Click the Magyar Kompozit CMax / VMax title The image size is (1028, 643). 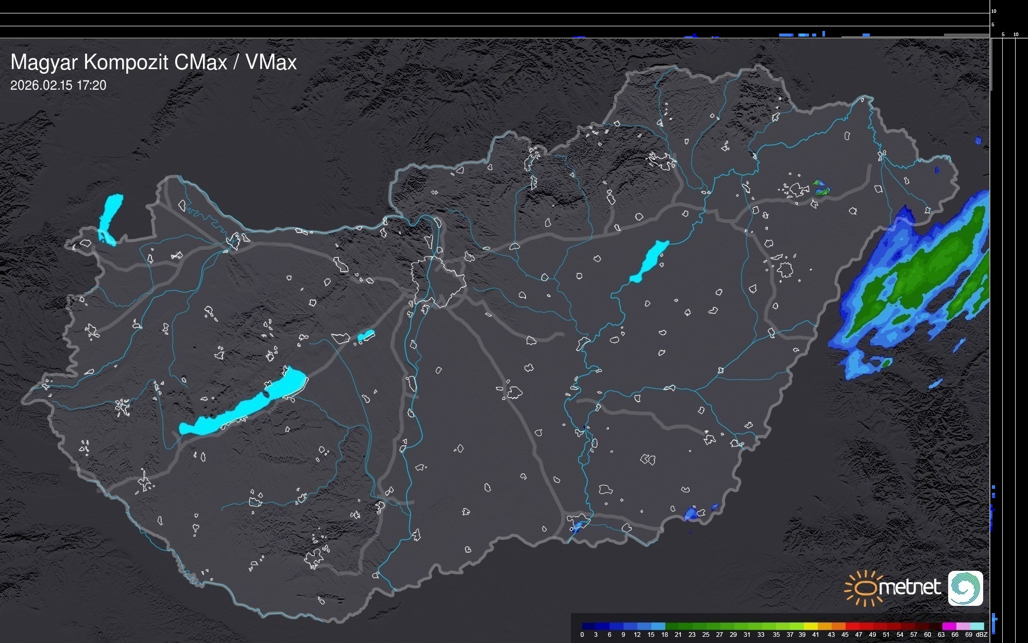tap(154, 62)
